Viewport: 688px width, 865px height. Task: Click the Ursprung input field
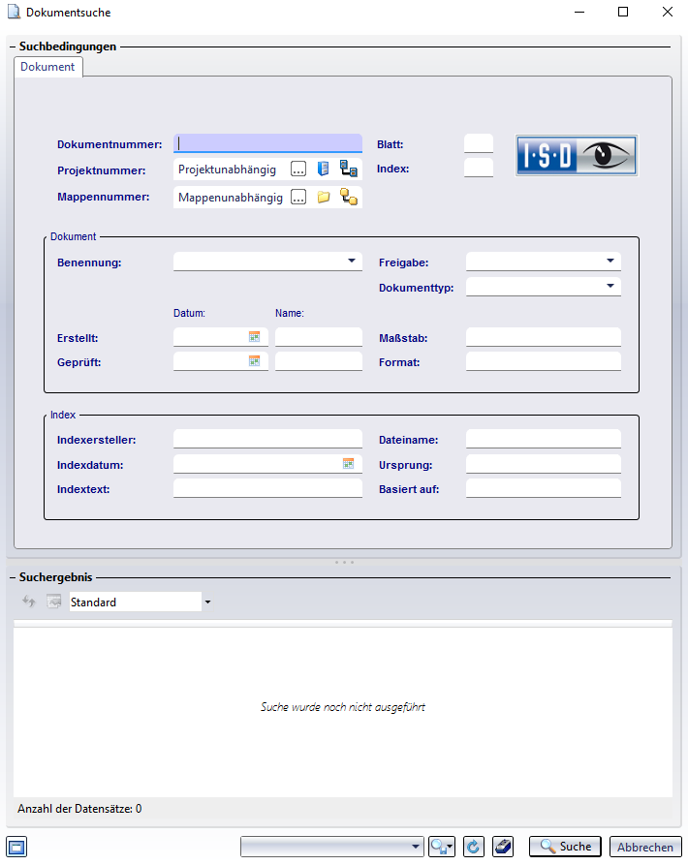point(544,464)
